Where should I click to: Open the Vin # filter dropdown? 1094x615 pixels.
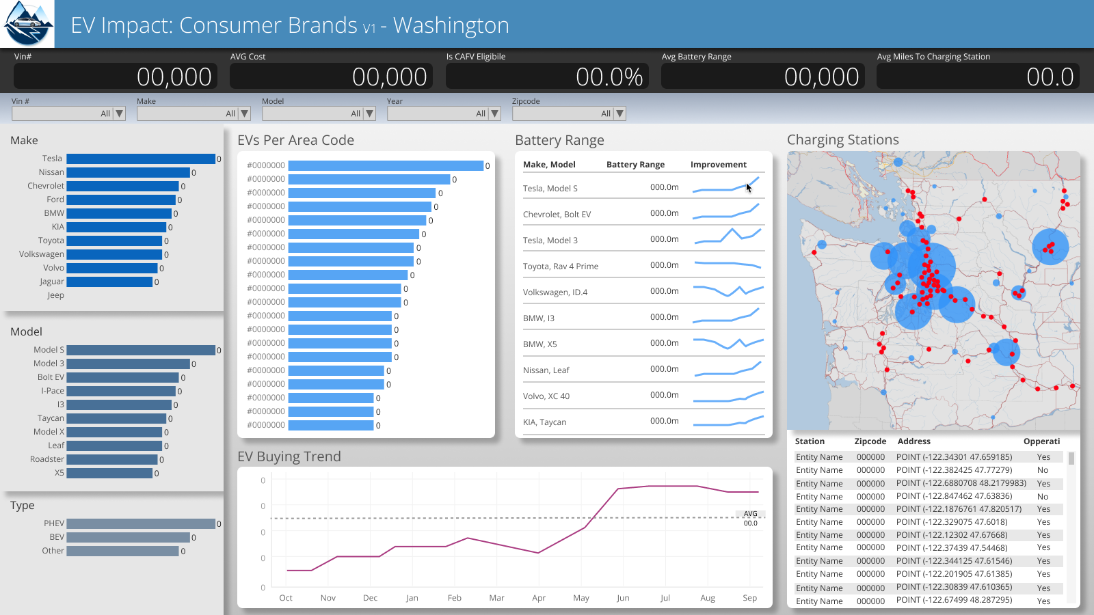pos(119,114)
